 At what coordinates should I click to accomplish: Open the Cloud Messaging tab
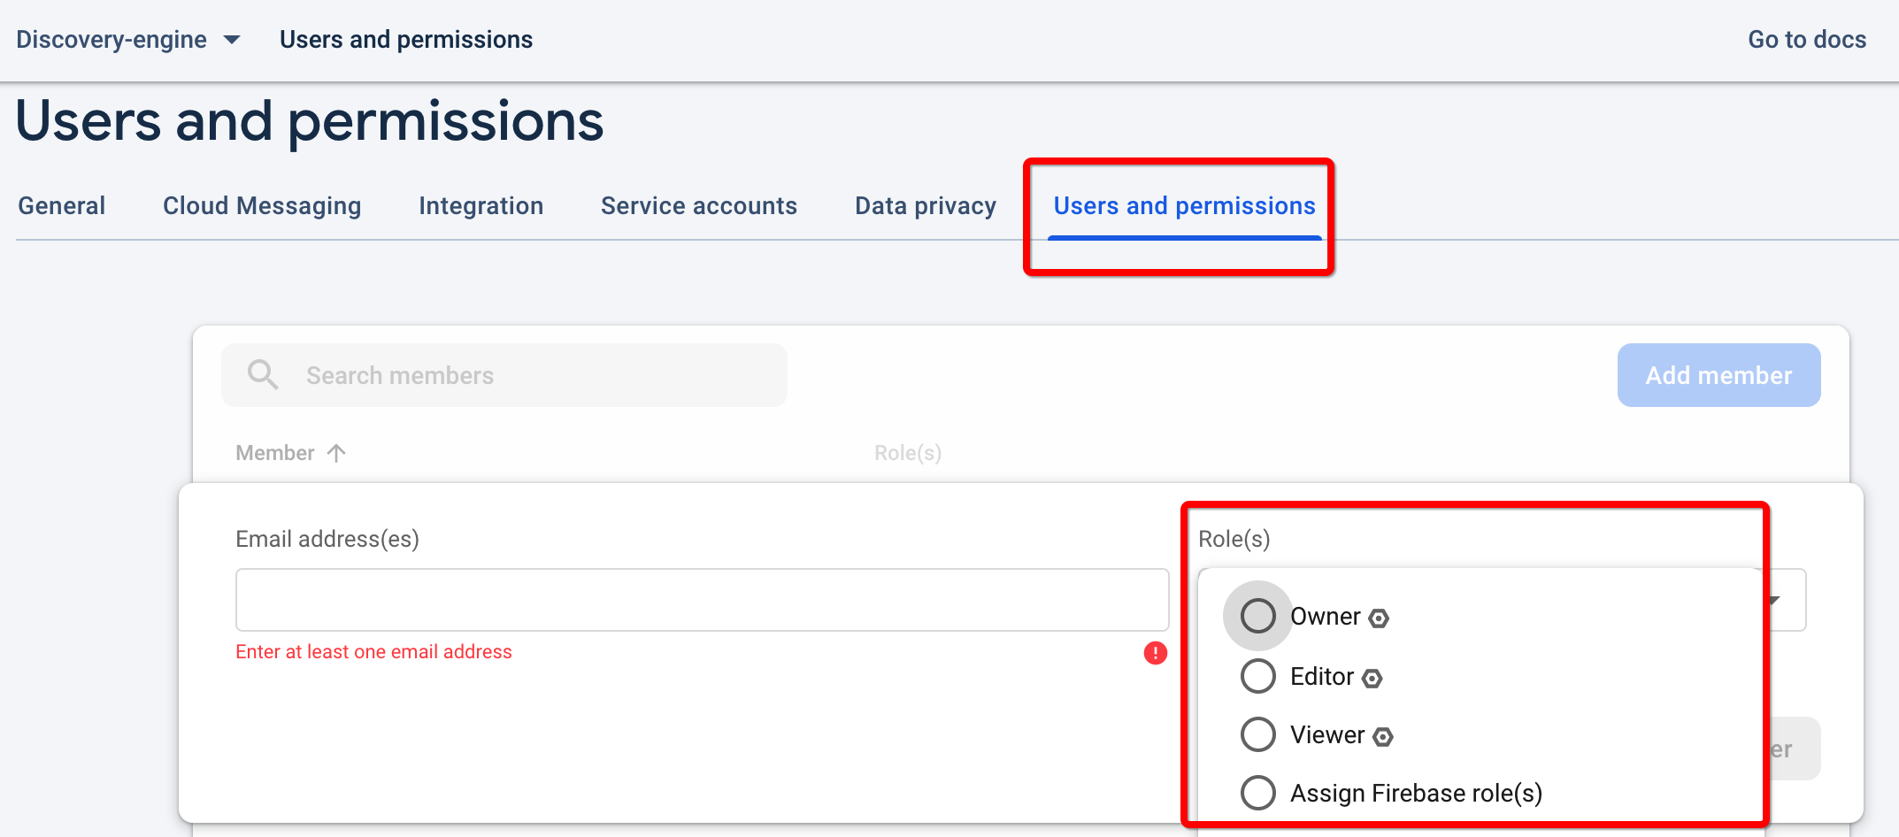pyautogui.click(x=262, y=206)
